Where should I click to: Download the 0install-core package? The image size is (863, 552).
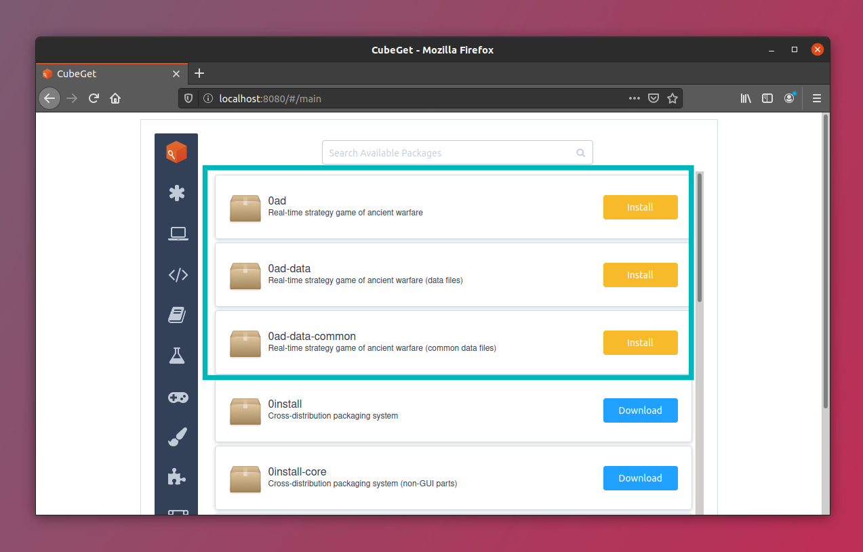tap(640, 478)
